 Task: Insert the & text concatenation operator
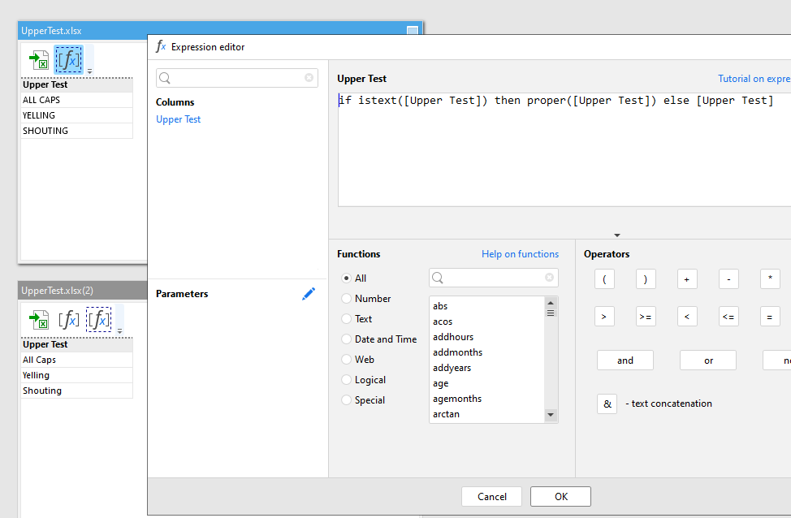pos(607,404)
